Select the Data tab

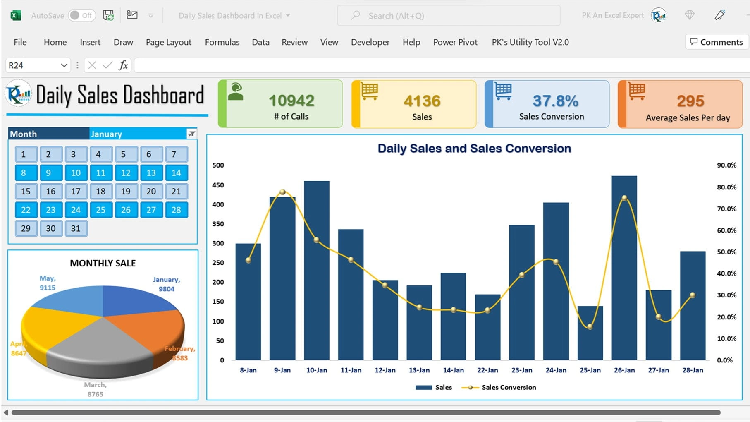click(x=260, y=42)
